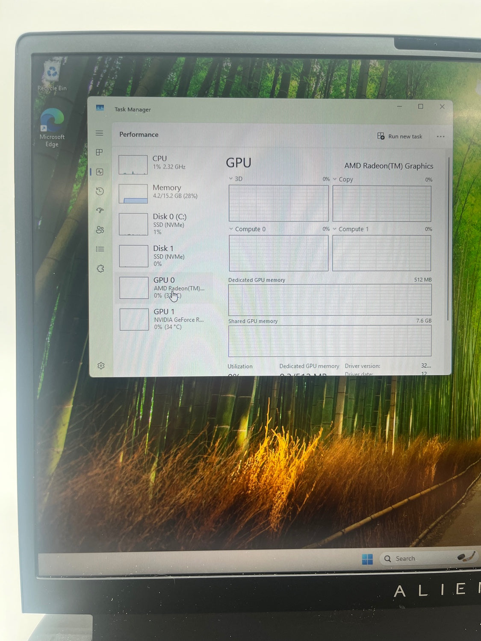
Task: Open the Services puzzle icon
Action: 100,269
